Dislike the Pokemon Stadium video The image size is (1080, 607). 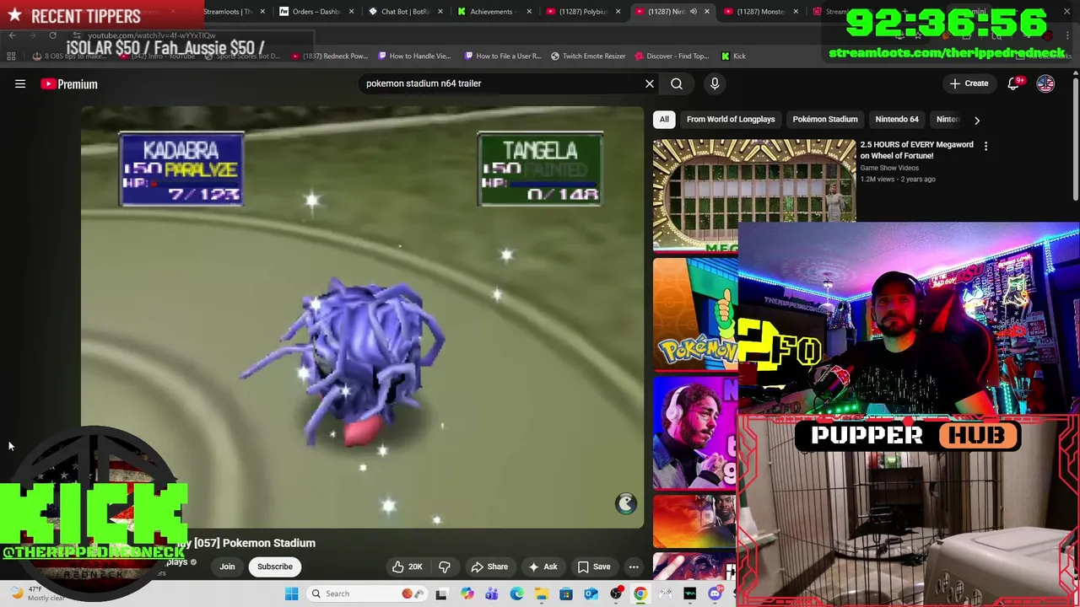445,567
